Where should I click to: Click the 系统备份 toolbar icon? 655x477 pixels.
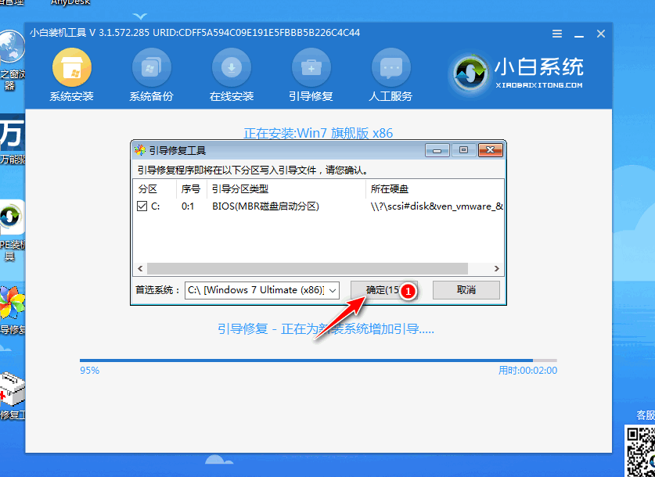point(151,68)
